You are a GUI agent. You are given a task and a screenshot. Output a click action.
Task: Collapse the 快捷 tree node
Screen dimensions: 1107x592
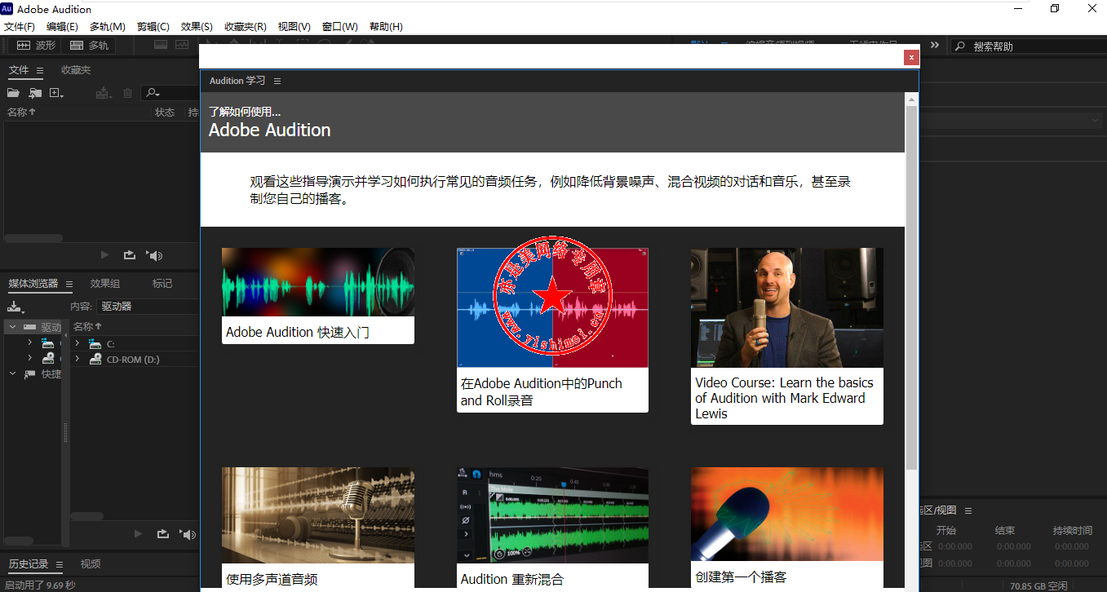12,373
